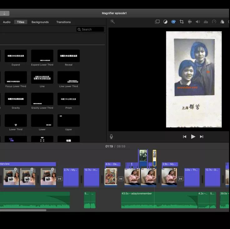Viewport: 230px width, 229px height.
Task: Skip to next clip
Action: click(202, 137)
